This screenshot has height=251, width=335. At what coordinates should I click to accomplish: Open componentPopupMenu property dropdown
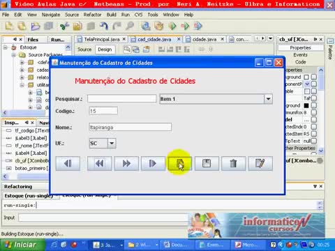307,84
